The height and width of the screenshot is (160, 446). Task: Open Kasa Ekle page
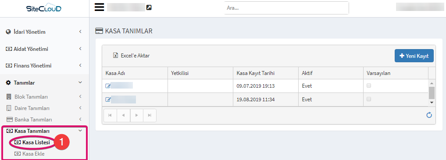pos(34,154)
